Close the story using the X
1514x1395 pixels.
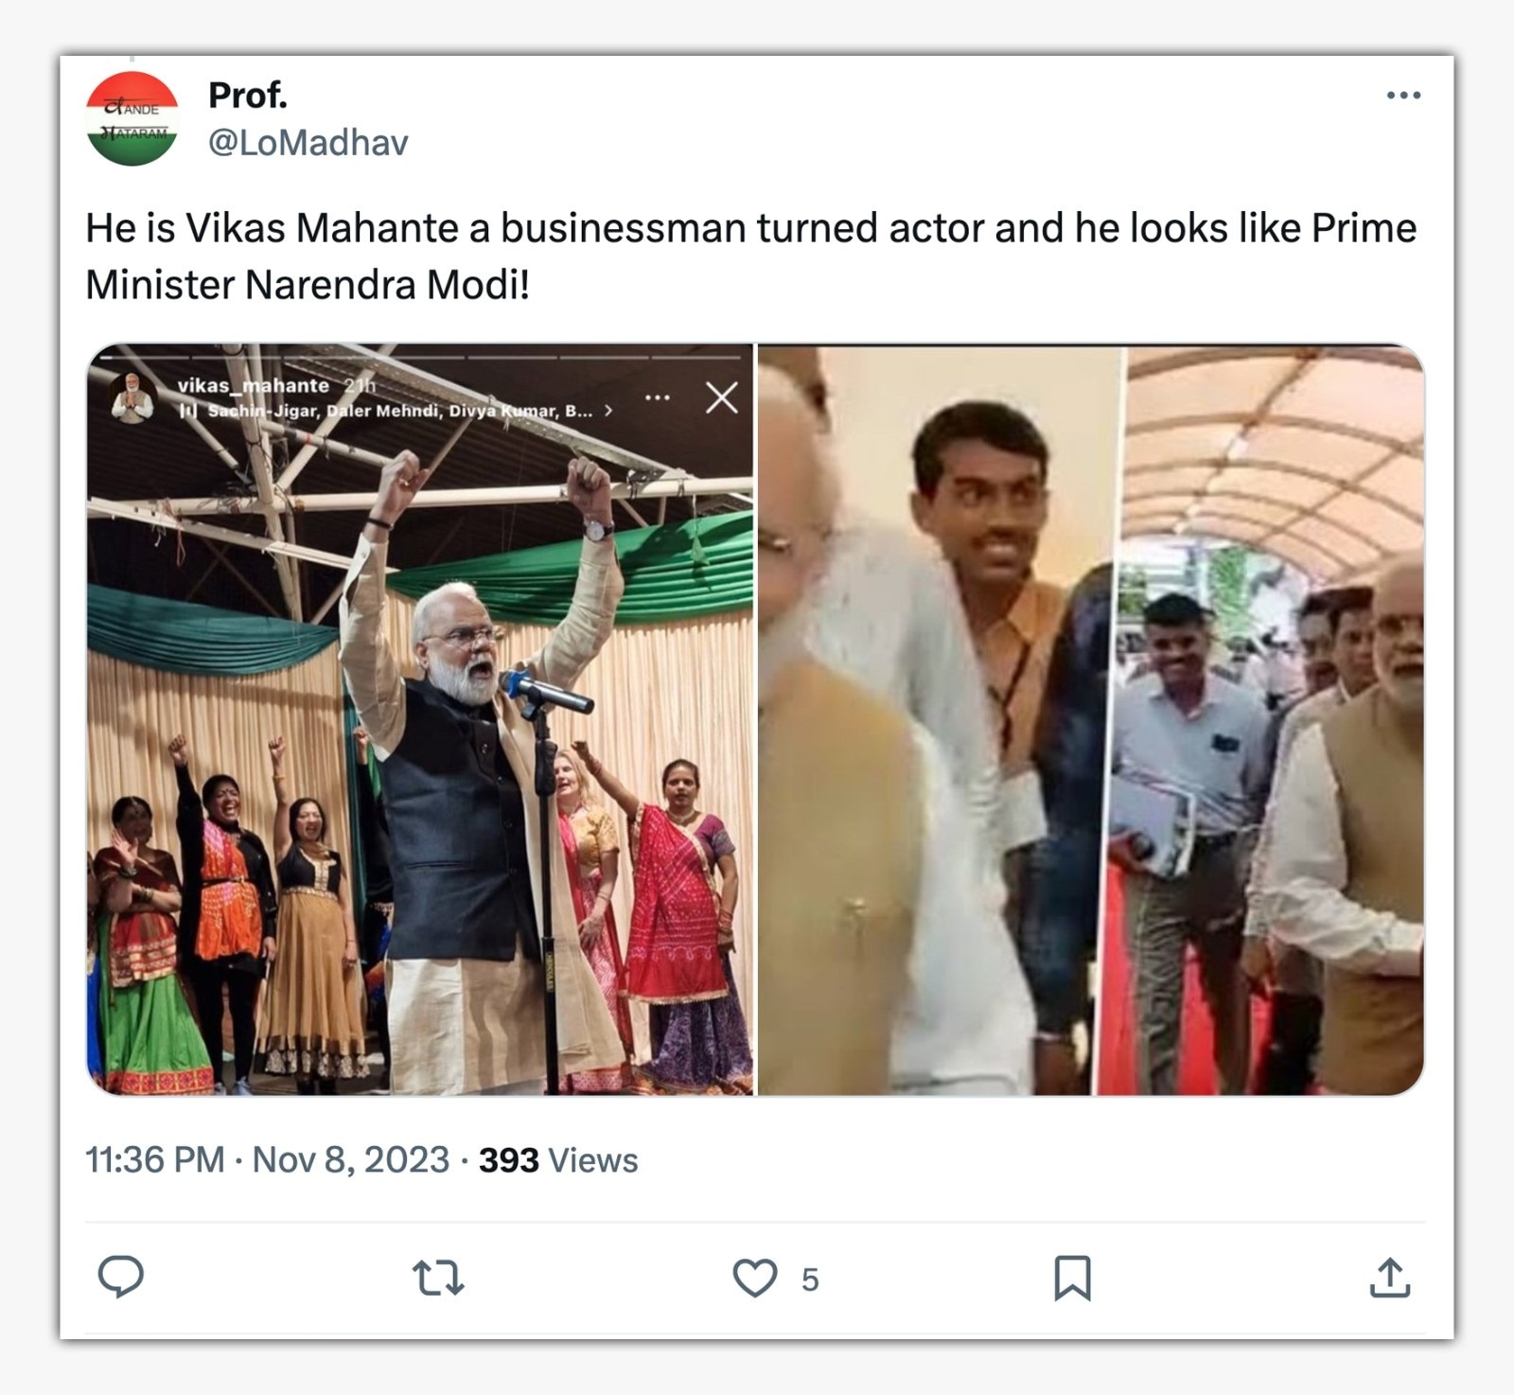point(722,398)
